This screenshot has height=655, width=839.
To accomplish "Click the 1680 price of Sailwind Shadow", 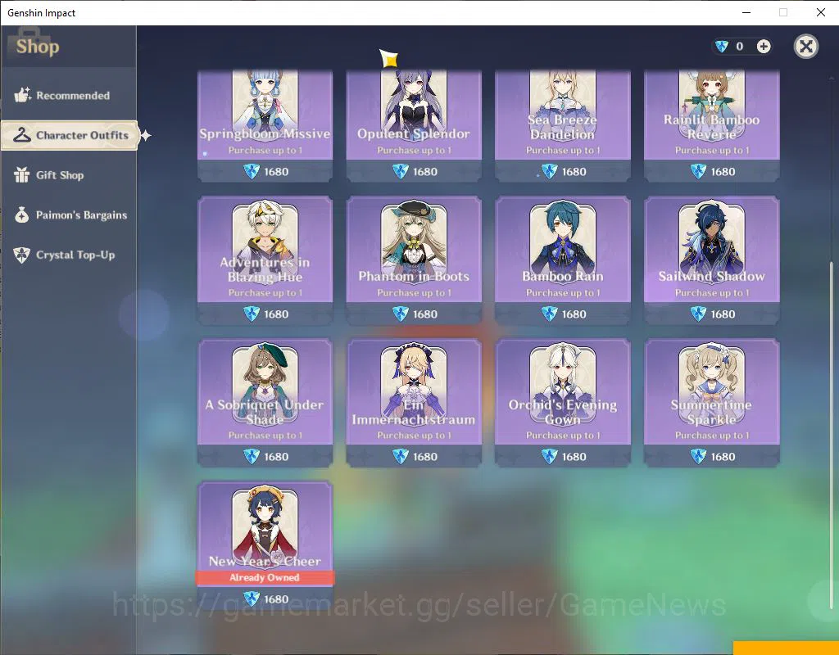I will (723, 314).
